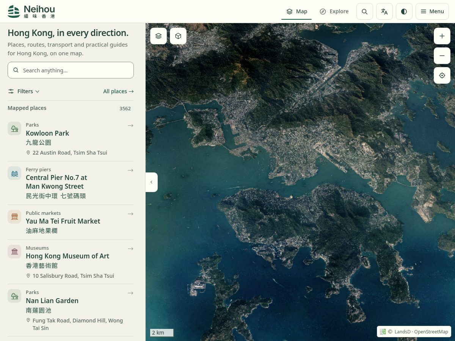Click the Neihou logo icon
Viewport: 455px width, 341px height.
(14, 11)
